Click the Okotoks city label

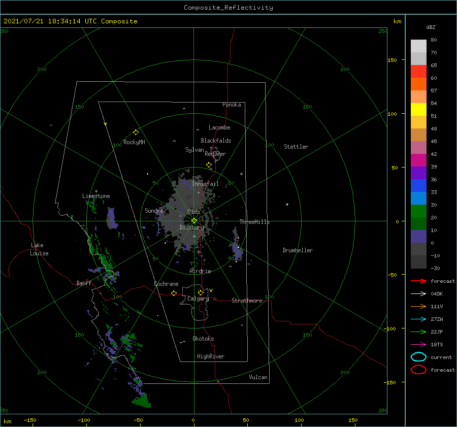click(x=203, y=339)
